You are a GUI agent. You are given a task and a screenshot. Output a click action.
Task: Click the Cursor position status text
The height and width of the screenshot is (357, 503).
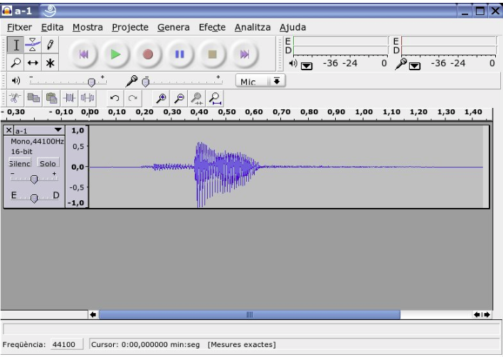point(145,344)
